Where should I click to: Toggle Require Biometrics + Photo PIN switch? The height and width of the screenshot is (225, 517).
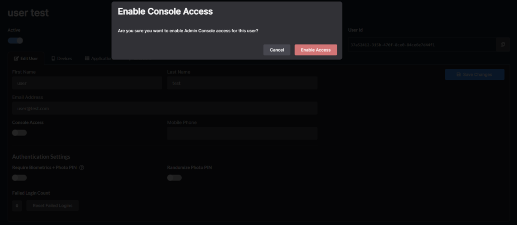click(x=20, y=178)
